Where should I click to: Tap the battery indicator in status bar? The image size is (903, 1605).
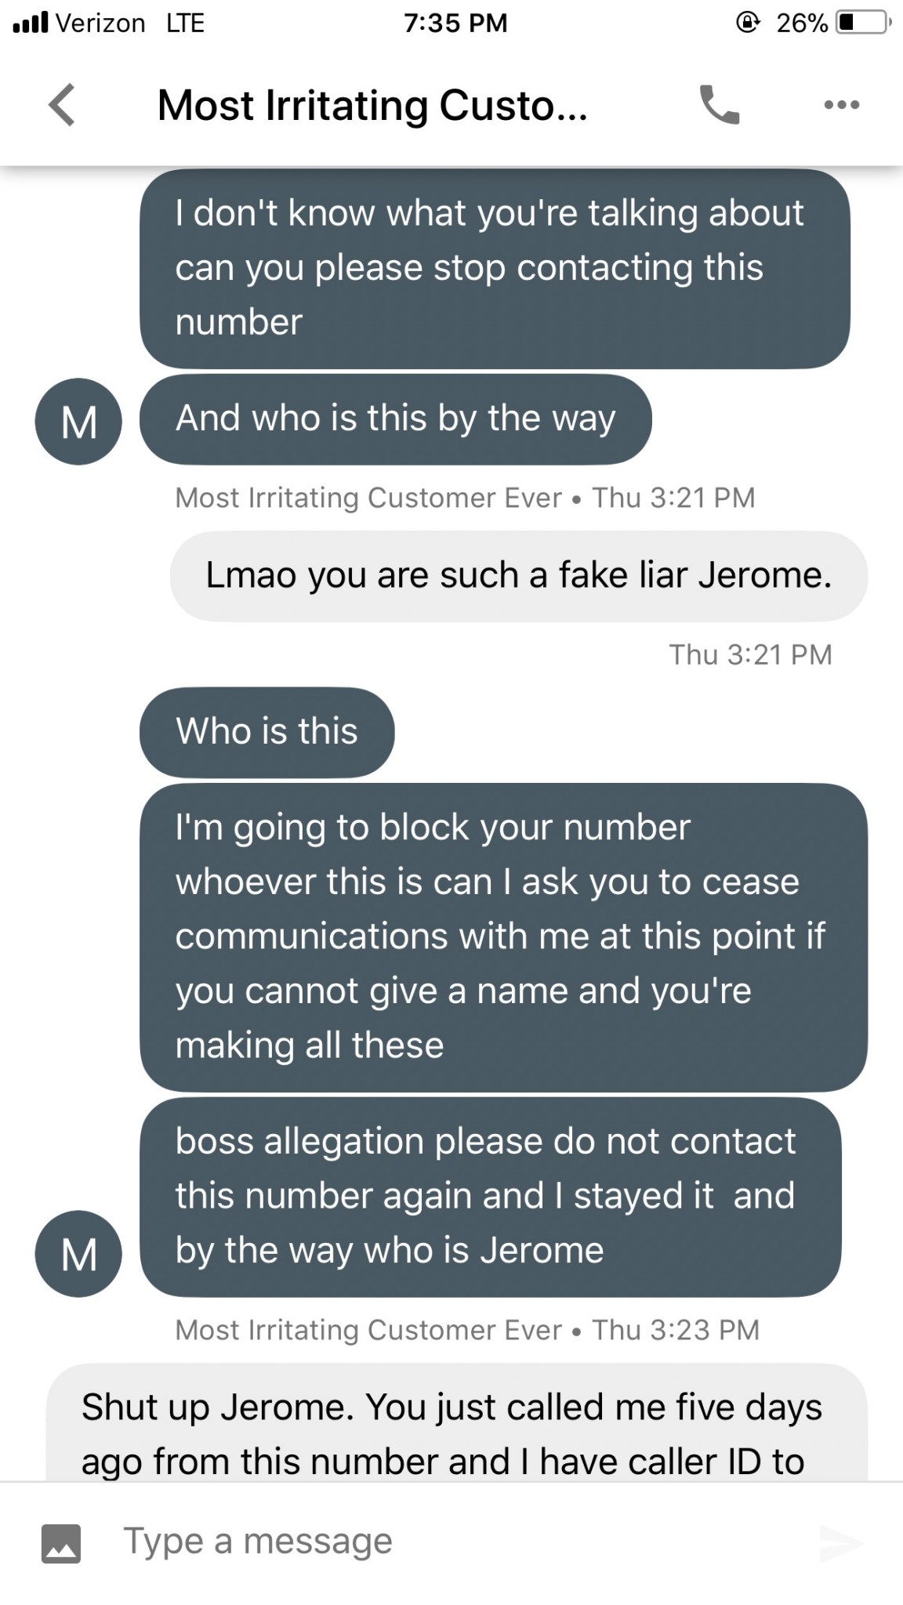(862, 22)
